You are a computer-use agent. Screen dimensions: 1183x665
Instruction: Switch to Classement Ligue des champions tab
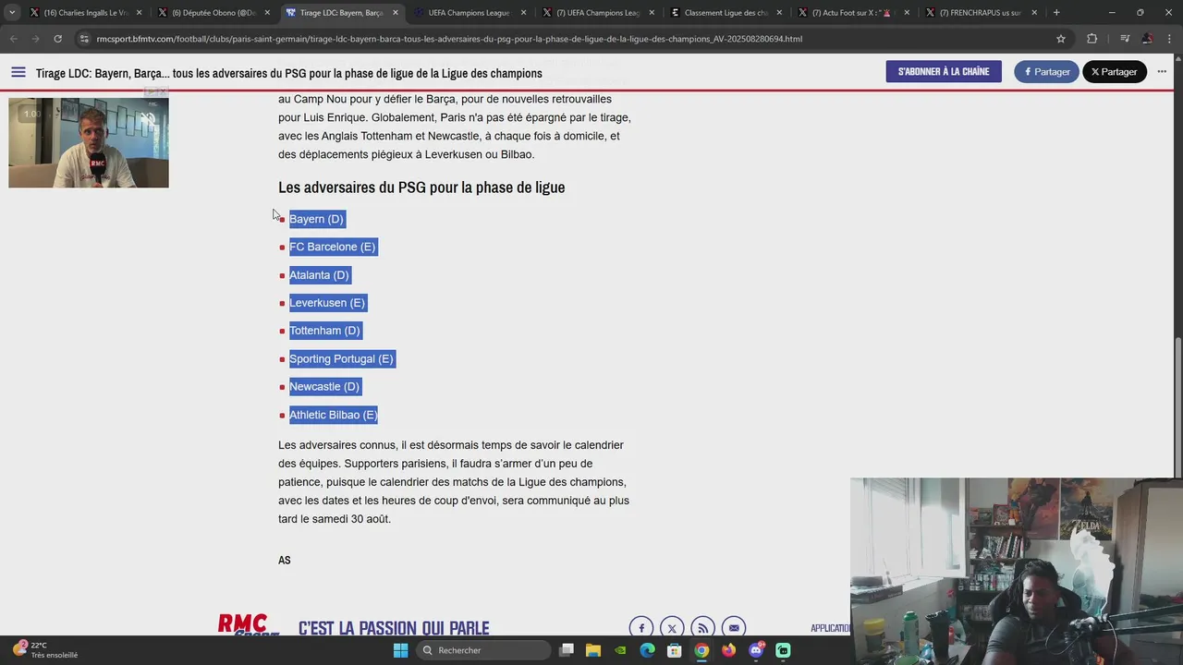(x=725, y=13)
